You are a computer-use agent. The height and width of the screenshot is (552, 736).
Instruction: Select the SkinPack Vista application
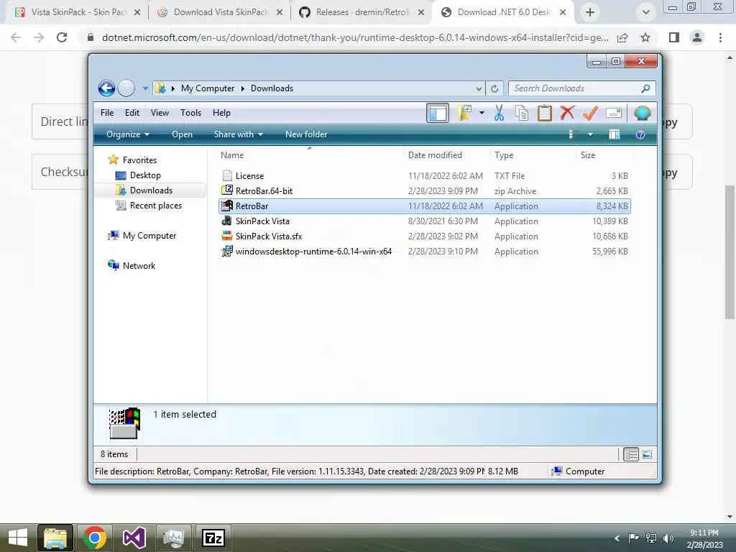[x=424, y=221]
